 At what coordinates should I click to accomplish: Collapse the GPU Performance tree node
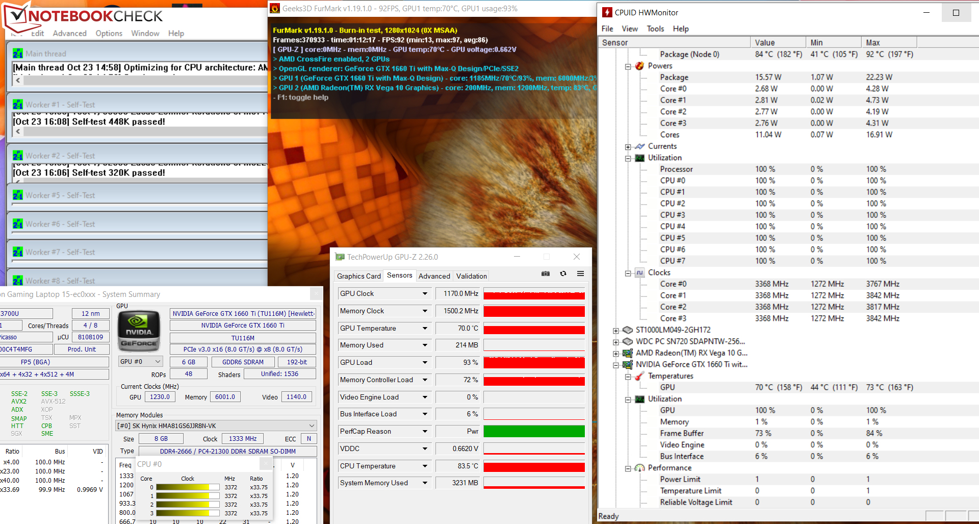628,468
